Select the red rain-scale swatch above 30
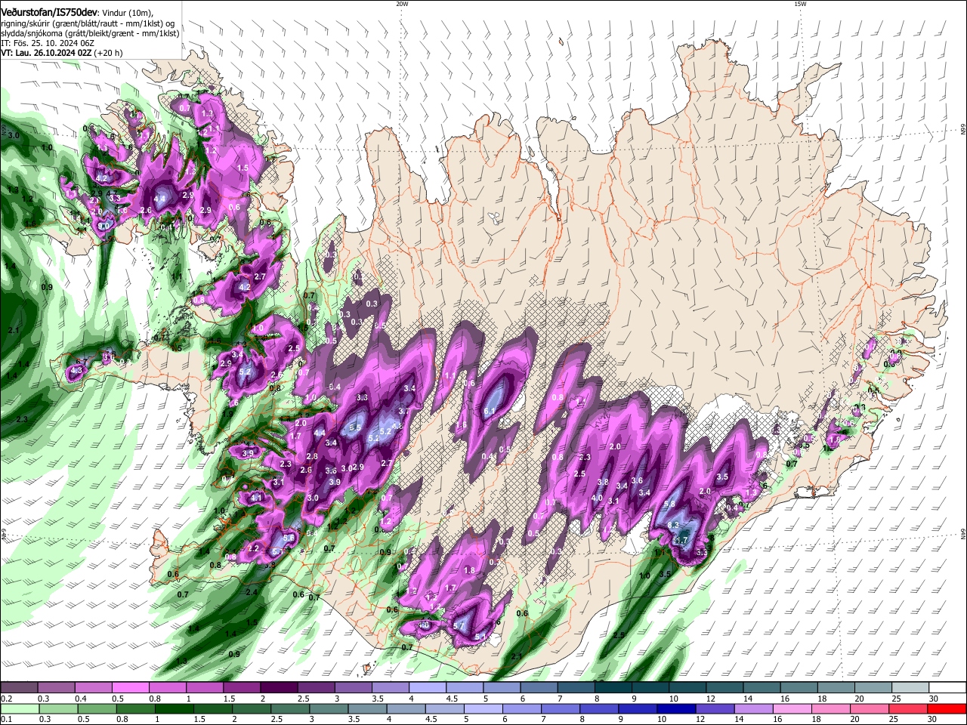This screenshot has height=725, width=967. (947, 708)
